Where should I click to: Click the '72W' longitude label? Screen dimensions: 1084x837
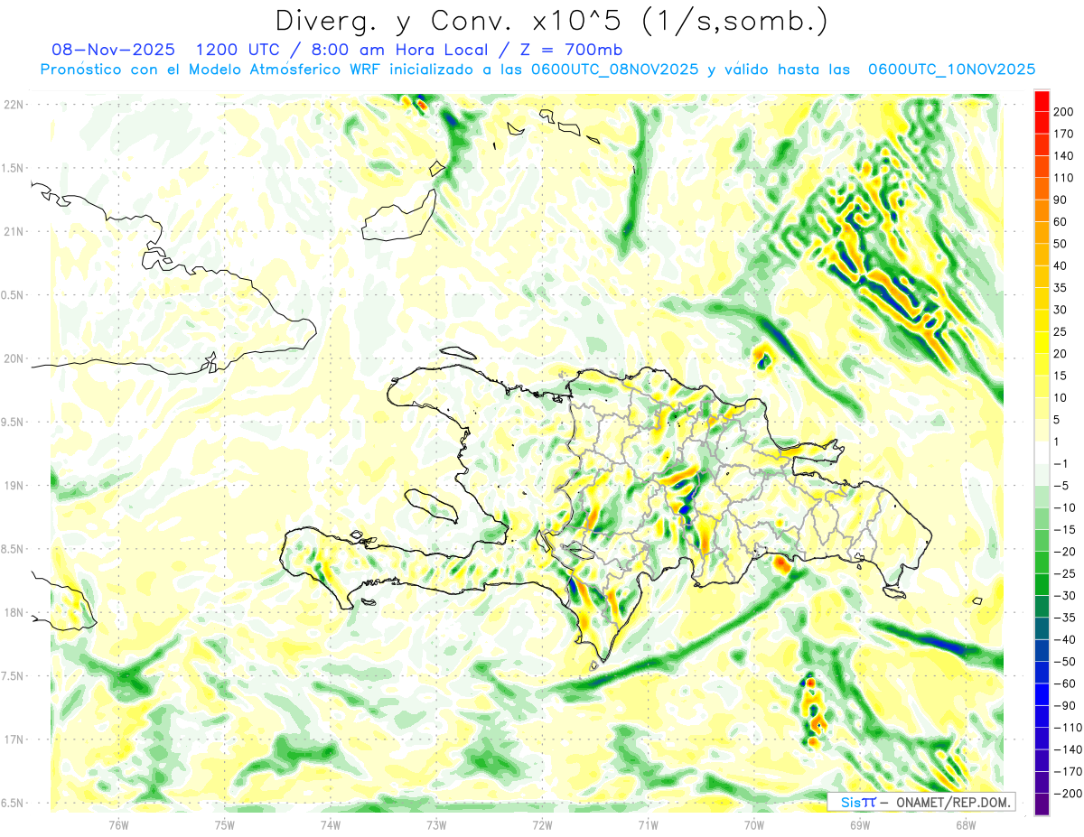click(542, 824)
